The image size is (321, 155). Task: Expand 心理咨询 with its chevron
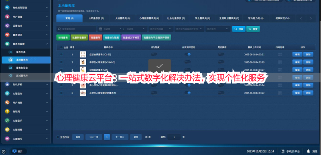[47, 94]
